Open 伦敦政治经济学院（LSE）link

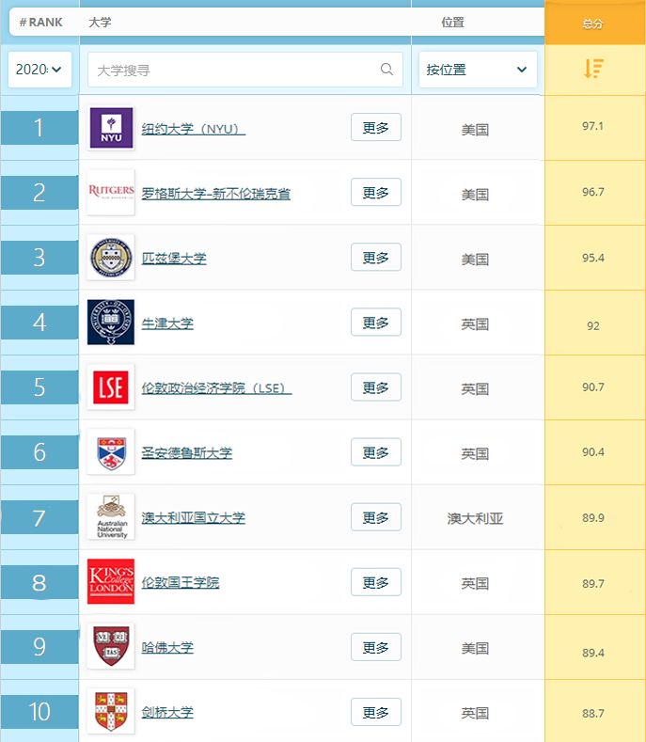(x=216, y=388)
